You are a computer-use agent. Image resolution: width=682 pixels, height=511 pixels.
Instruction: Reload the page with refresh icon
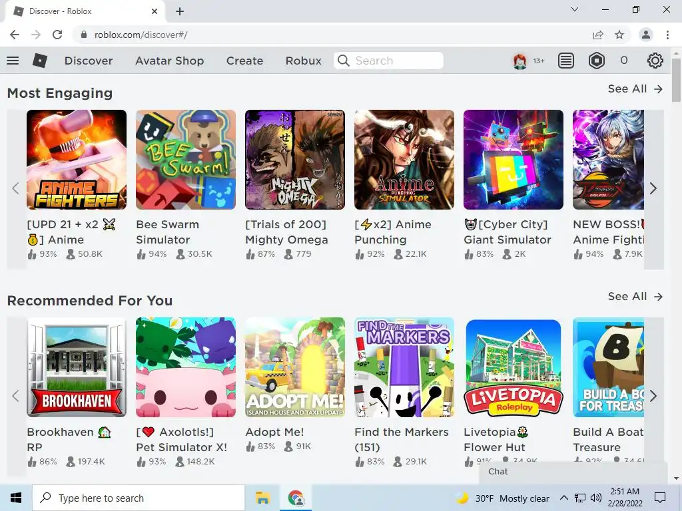[57, 35]
